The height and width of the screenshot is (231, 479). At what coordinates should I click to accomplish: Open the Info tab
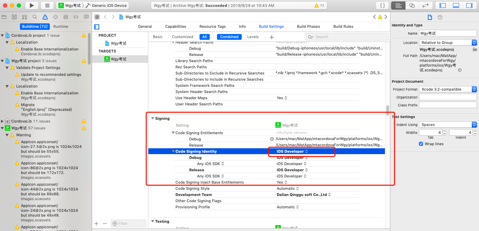coord(242,26)
